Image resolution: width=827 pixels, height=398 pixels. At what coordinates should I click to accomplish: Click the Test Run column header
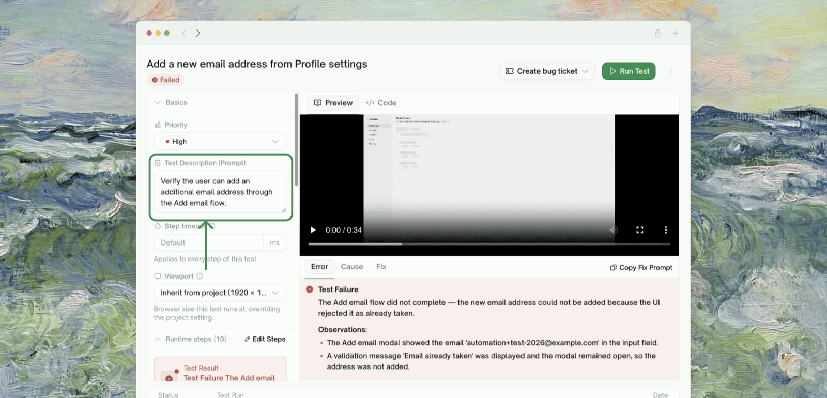pos(230,395)
